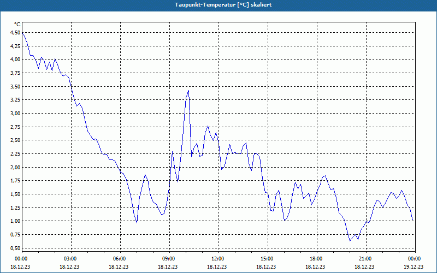The height and width of the screenshot is (273, 437).
Task: Select the "2,25" y-axis value
Action: tap(15, 154)
